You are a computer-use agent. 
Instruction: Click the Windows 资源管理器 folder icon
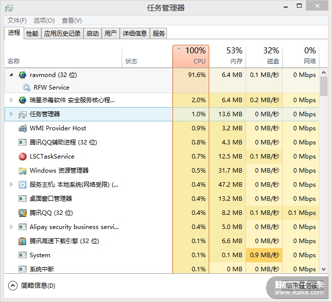tap(23, 171)
